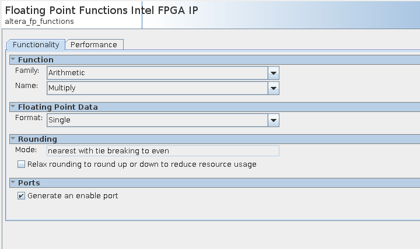Open the Format dropdown arrow
Screen dimensions: 420x249
pos(273,120)
